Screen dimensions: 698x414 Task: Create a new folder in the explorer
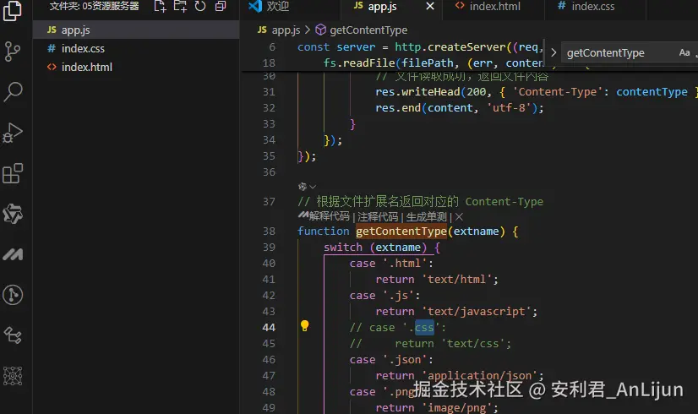(180, 6)
